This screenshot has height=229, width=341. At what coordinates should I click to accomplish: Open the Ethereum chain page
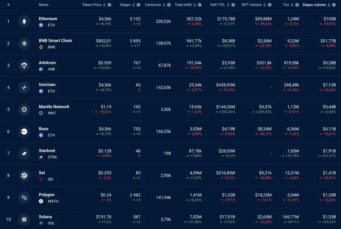click(x=48, y=18)
